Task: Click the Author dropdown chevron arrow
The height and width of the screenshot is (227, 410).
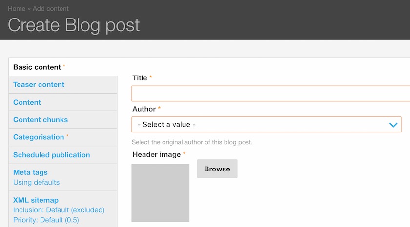Action: tap(393, 125)
